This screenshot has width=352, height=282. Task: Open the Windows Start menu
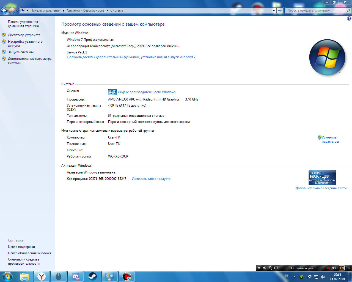coord(7,276)
